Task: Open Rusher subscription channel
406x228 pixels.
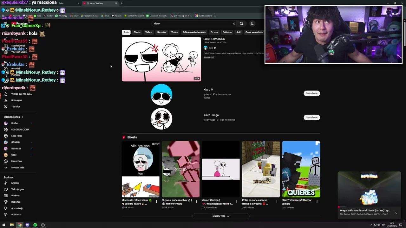Action: (15, 123)
